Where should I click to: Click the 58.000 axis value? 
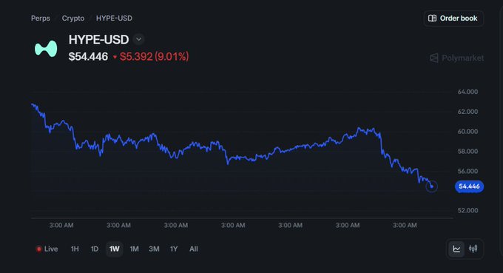[x=467, y=152]
